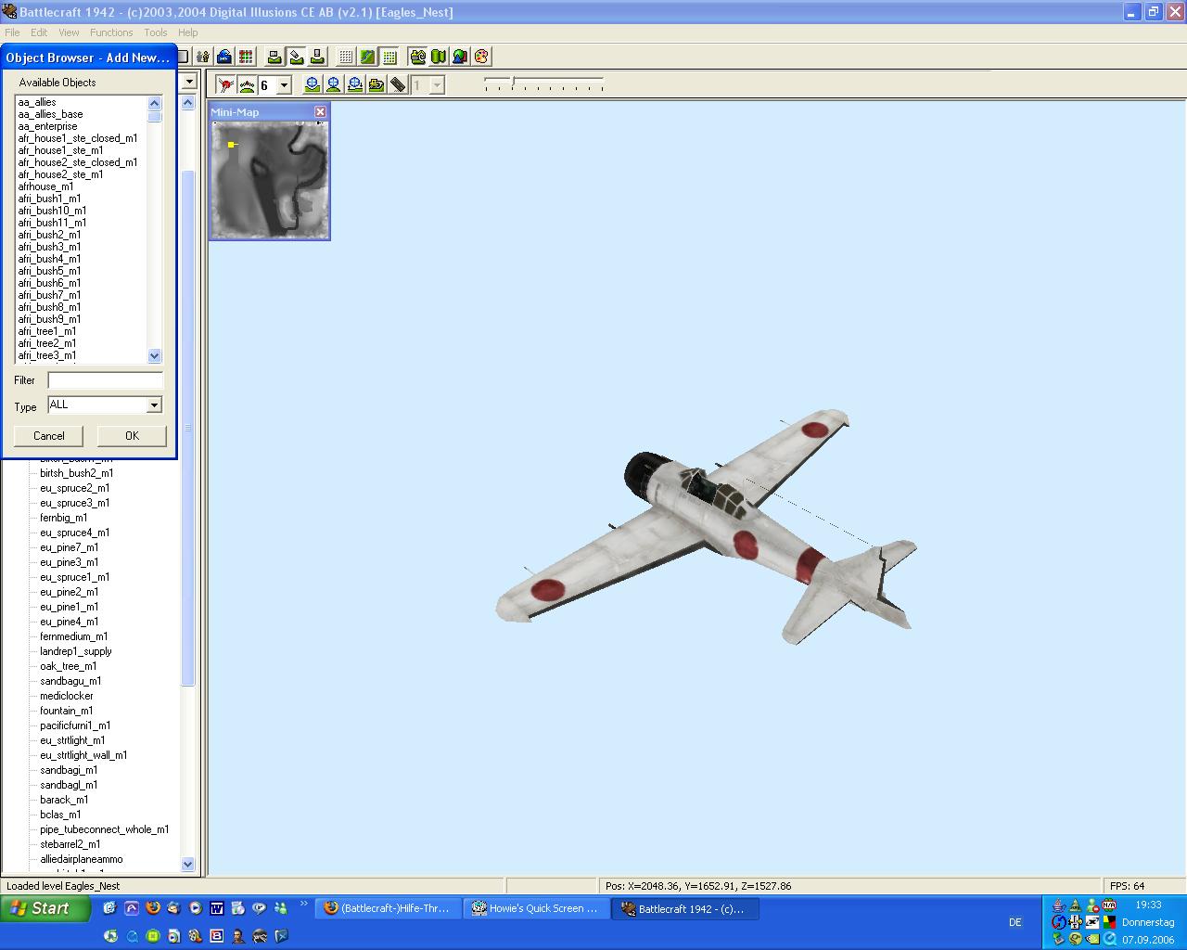Select the yellow bulldozer tool
This screenshot has height=950, width=1187.
(x=377, y=85)
